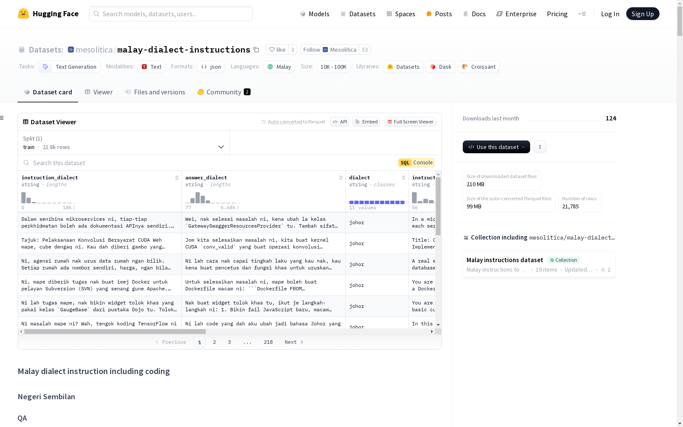683x427 pixels.
Task: Expand the Split train dropdown
Action: [124, 143]
